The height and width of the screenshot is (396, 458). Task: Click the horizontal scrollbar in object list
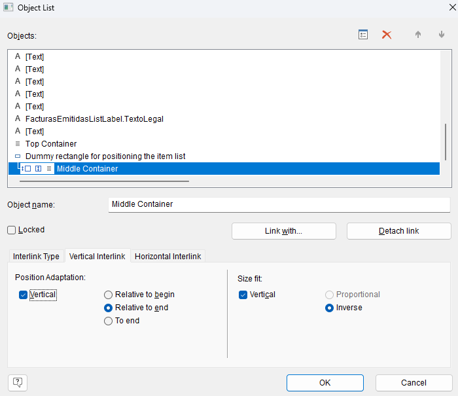point(105,181)
